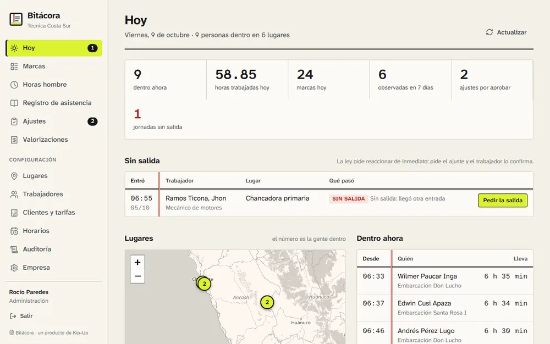Click the 2 ajustes por aprobar card
The image size is (550, 344).
pyautogui.click(x=492, y=80)
